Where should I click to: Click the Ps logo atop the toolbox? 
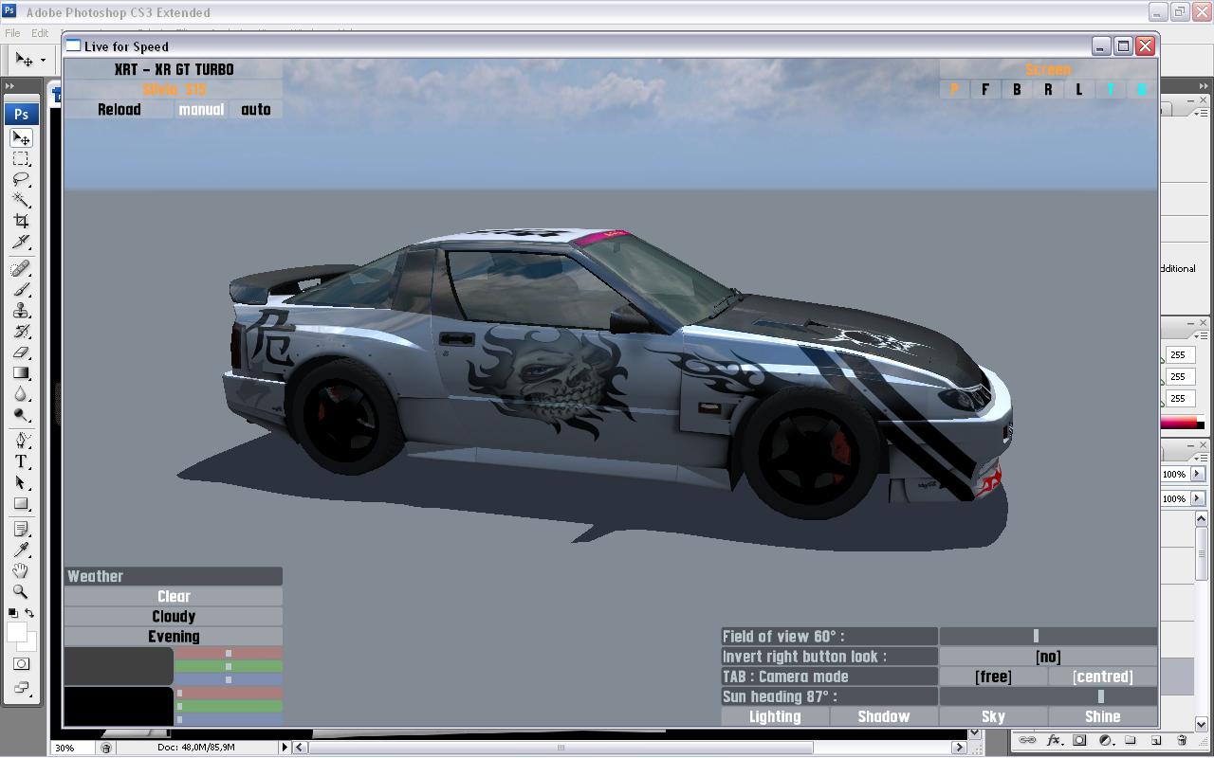point(21,114)
